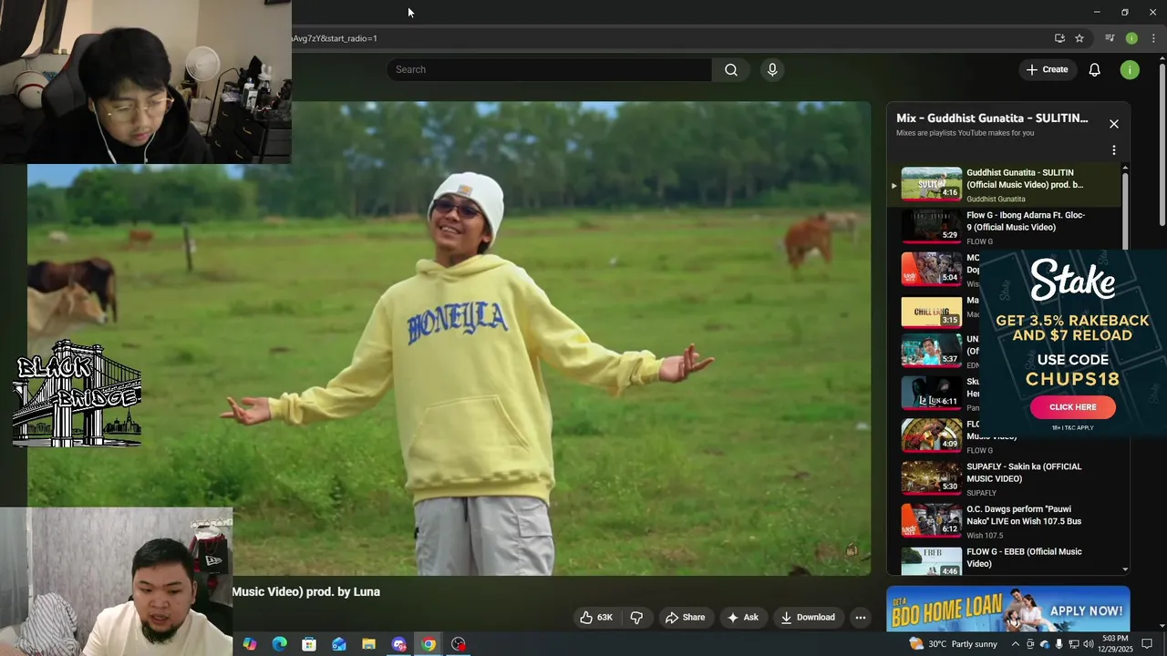Click APPLY NOW on BDO home loan ad
The width and height of the screenshot is (1167, 656).
click(x=1086, y=610)
